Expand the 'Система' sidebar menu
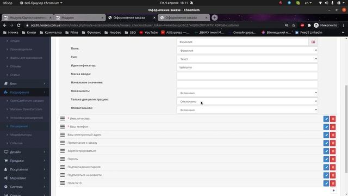 click(24, 187)
